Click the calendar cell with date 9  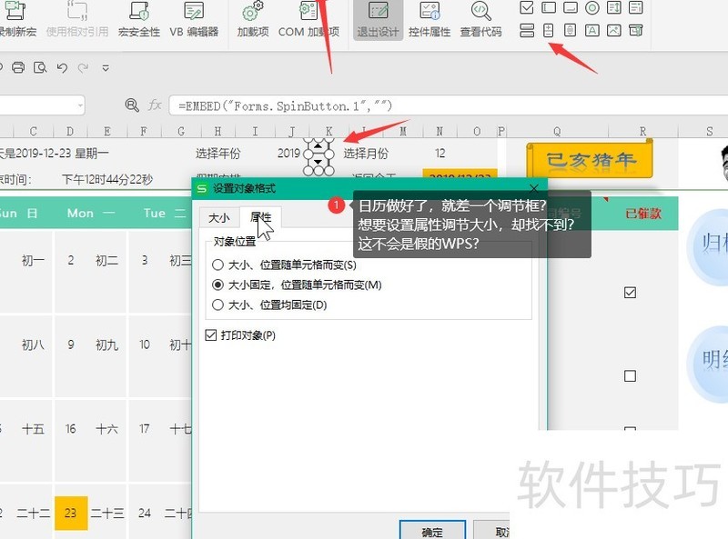tap(71, 344)
